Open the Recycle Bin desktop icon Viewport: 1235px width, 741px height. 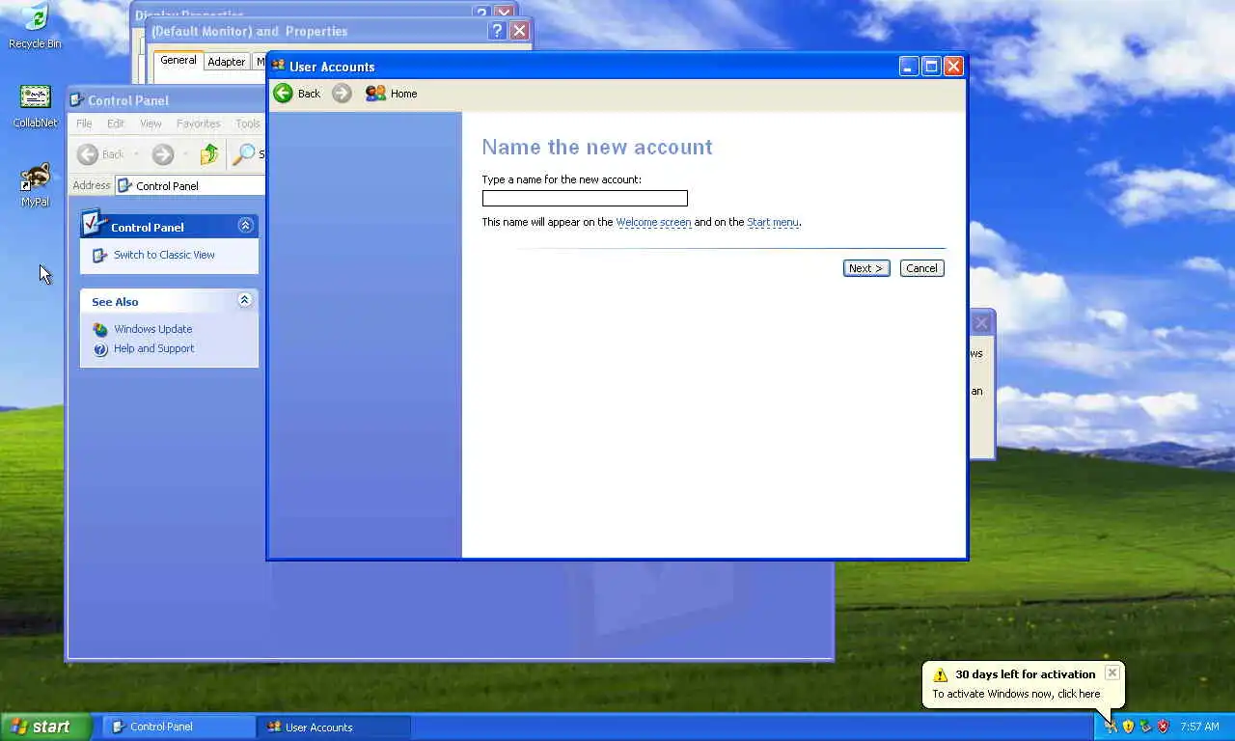35,25
